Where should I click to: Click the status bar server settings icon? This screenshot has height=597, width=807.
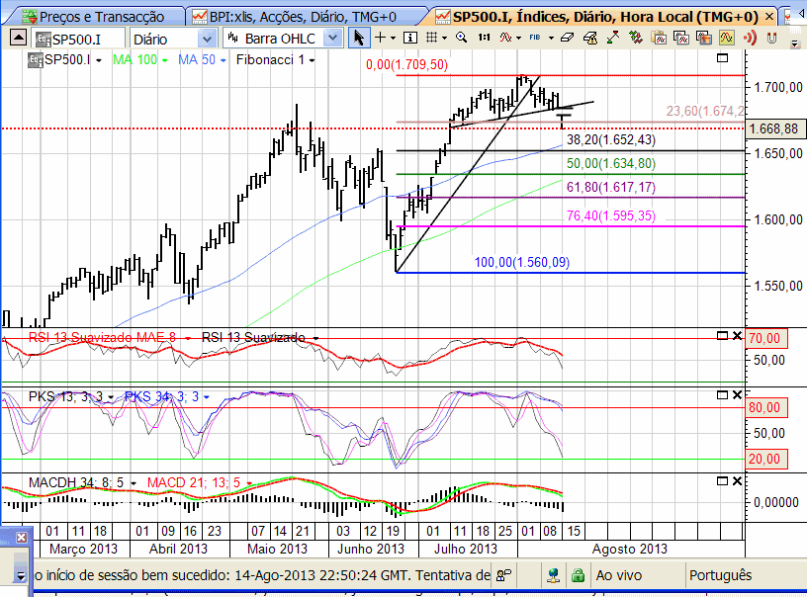[x=503, y=575]
